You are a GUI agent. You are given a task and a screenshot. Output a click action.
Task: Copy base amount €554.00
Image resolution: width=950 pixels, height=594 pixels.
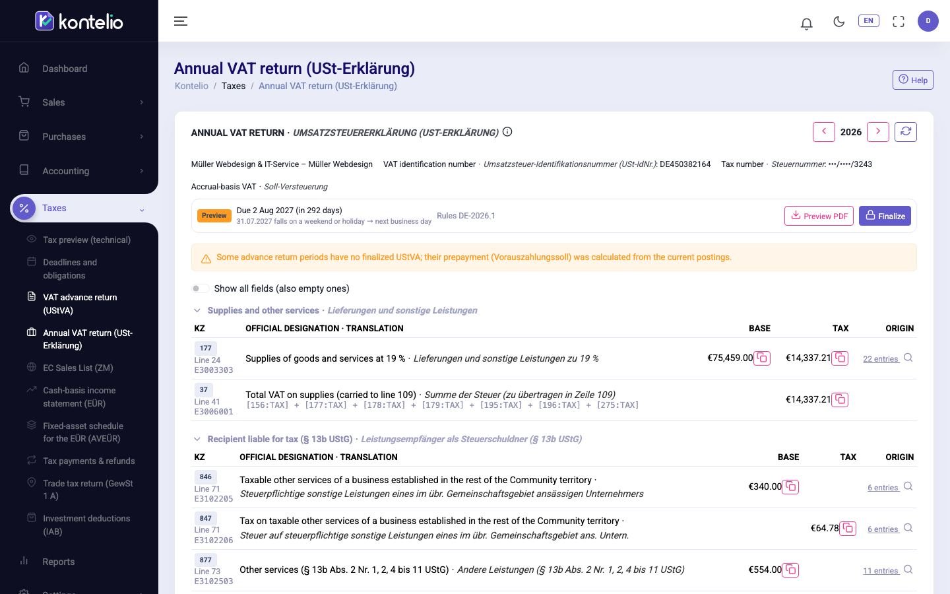coord(790,570)
